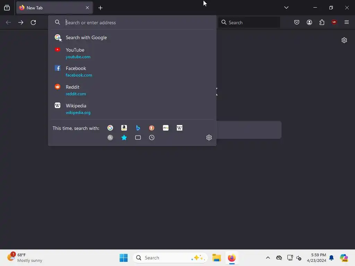The height and width of the screenshot is (266, 355).
Task: Select the YouTube suggestion
Action: [132, 53]
